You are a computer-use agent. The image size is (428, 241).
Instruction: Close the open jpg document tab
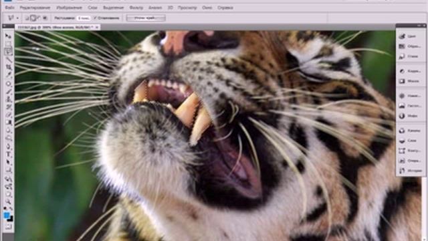pyautogui.click(x=97, y=27)
